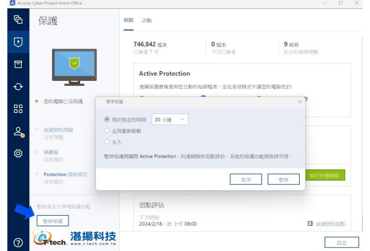The image size is (370, 251).
Task: Click the 設定 button at bottom right
Action: pos(342,243)
